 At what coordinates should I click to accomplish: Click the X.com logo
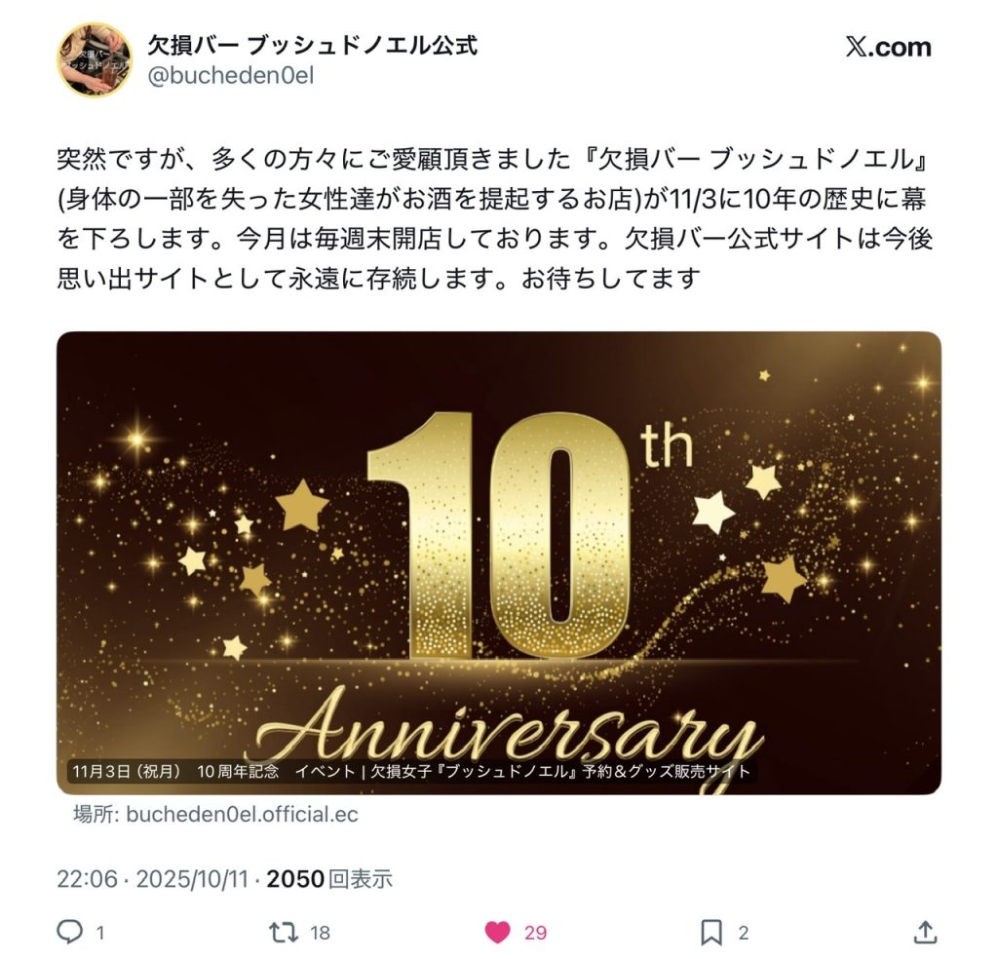pos(888,47)
